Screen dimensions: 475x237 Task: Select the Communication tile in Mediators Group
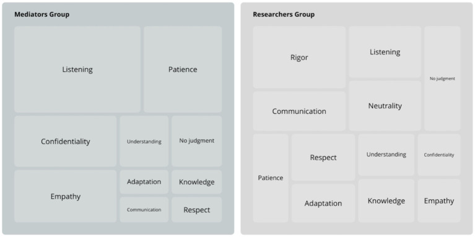[144, 210]
